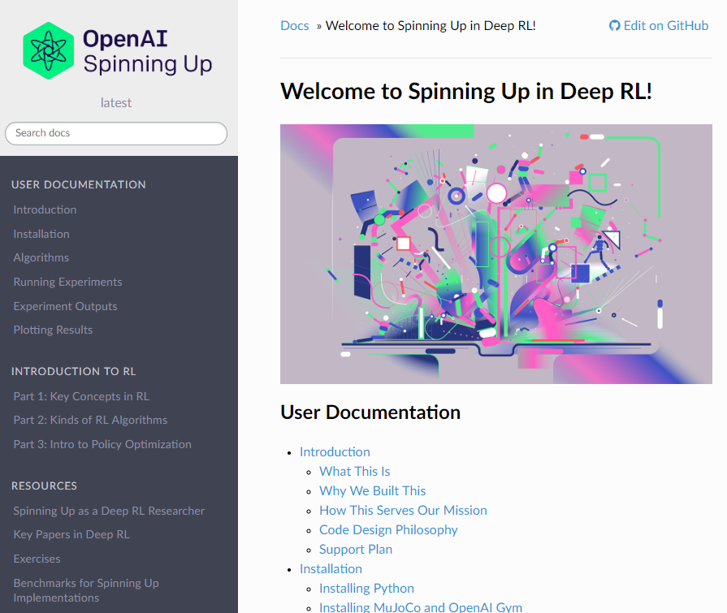Open Part 2: Kinds of RL Algorithms
This screenshot has height=613, width=727.
pyautogui.click(x=90, y=421)
